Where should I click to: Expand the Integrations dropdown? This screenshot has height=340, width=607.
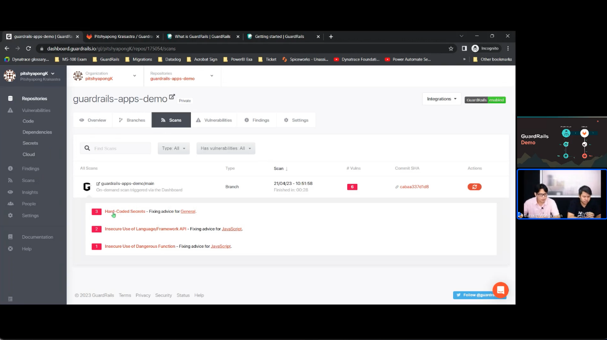pos(441,99)
